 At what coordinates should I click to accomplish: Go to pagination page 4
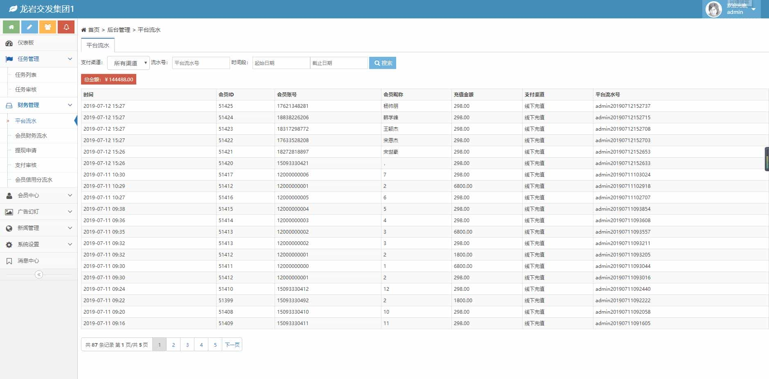click(x=201, y=345)
